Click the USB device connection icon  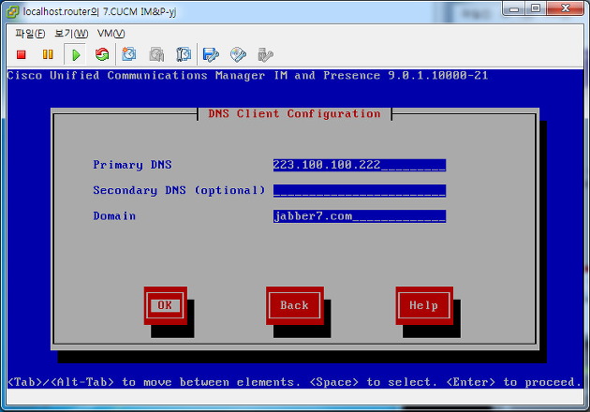[265, 54]
